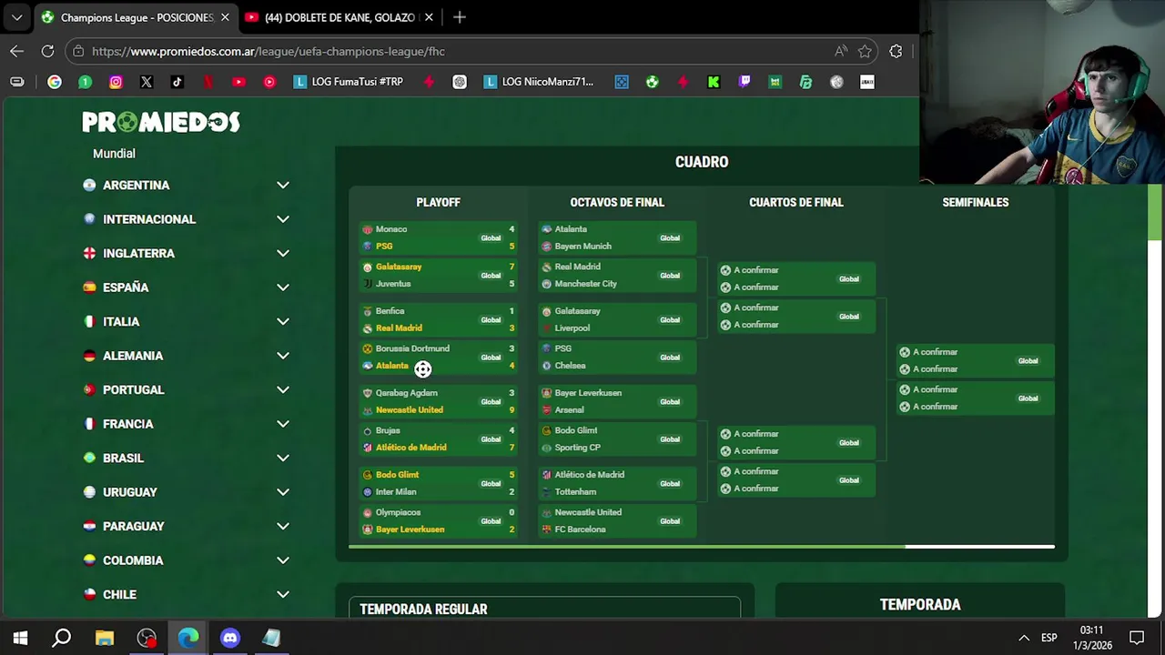1165x655 pixels.
Task: Open the LOG FumaTusi #TRP bookmark
Action: pos(349,82)
